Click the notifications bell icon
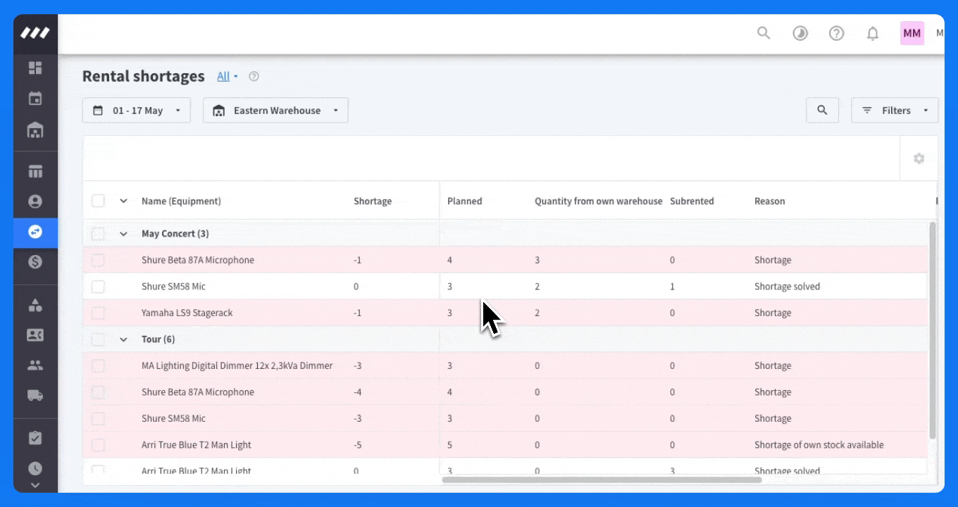958x507 pixels. 873,33
